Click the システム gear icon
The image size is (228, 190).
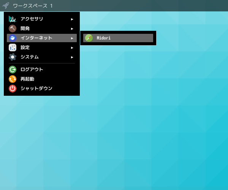pos(13,57)
